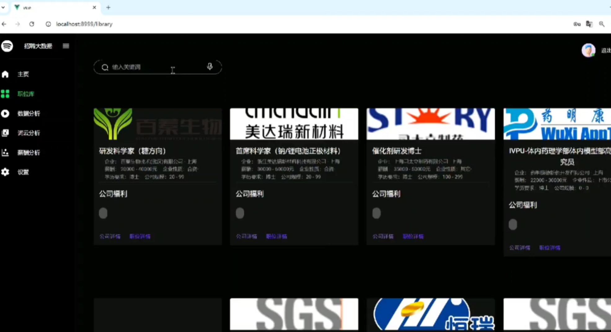Click the gray benefit tag under 催化剂研发博士

click(376, 213)
